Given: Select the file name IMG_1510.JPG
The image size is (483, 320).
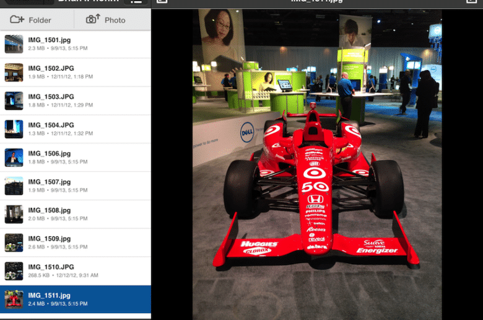Looking at the screenshot, I should (x=51, y=267).
